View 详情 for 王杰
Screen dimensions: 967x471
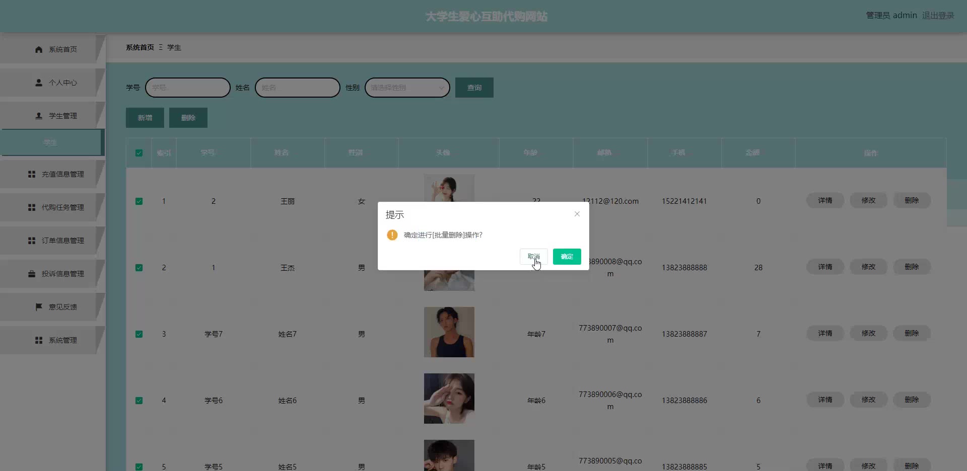(x=825, y=267)
